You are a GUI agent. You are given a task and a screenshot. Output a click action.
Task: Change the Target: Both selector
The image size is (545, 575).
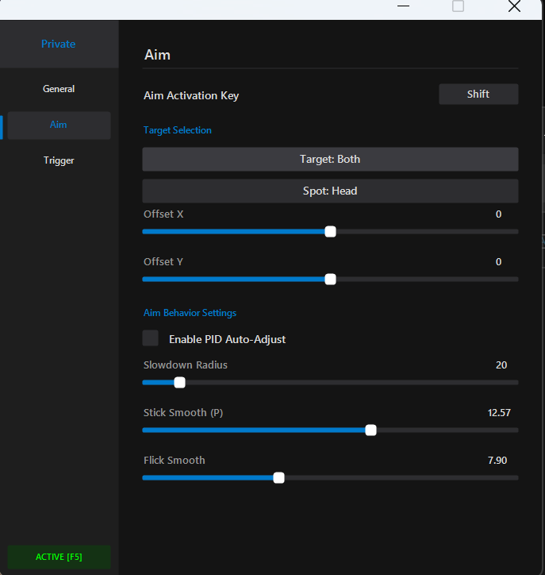tap(330, 160)
